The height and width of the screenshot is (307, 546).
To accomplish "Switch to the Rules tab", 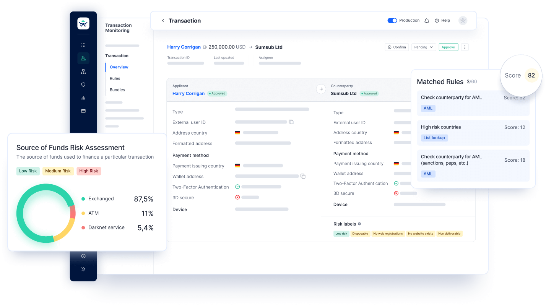I will click(x=115, y=78).
